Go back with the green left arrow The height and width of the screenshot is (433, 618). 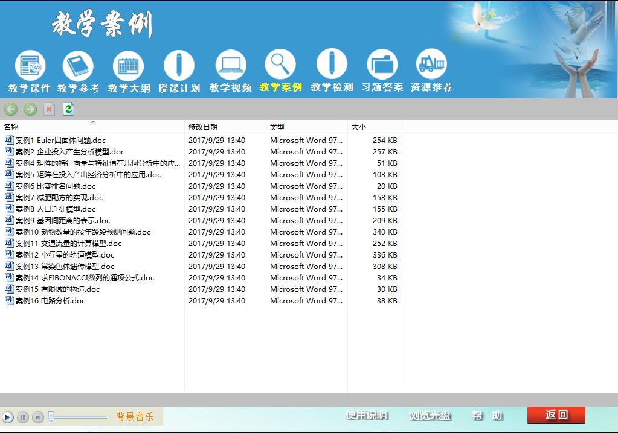[x=11, y=109]
